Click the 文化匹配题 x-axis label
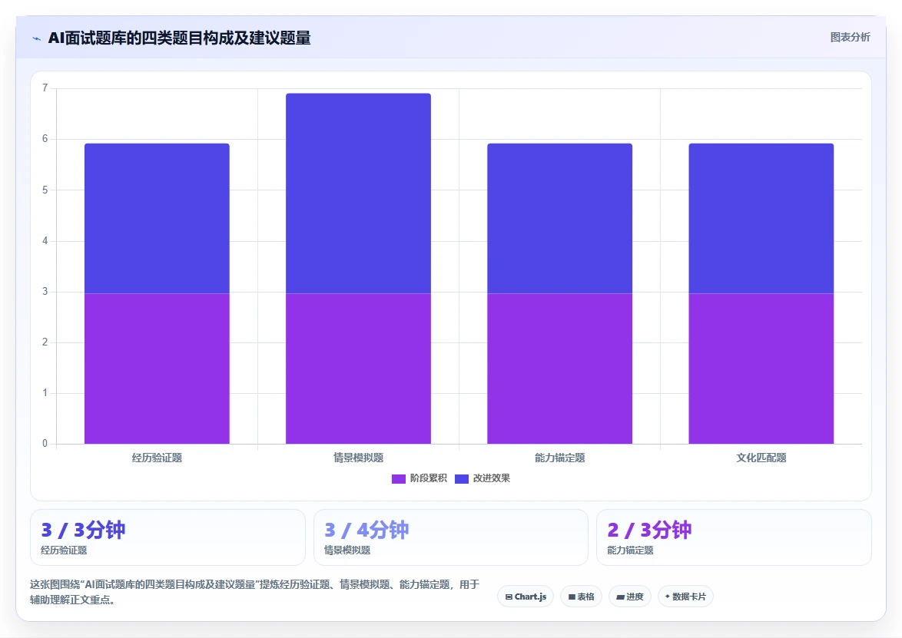 click(x=761, y=458)
